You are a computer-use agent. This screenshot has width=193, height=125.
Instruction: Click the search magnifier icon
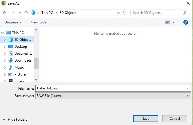185,13
